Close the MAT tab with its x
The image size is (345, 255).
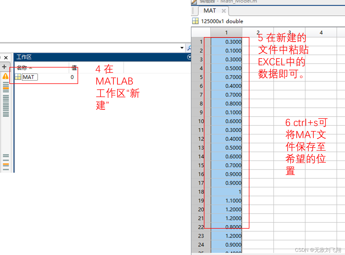pos(224,11)
